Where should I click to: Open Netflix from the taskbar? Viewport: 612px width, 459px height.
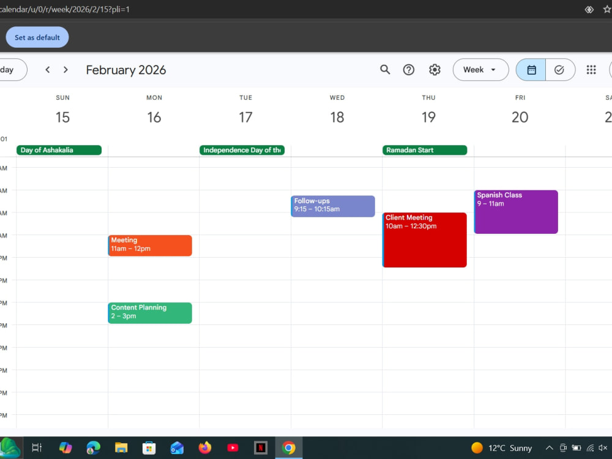[261, 448]
